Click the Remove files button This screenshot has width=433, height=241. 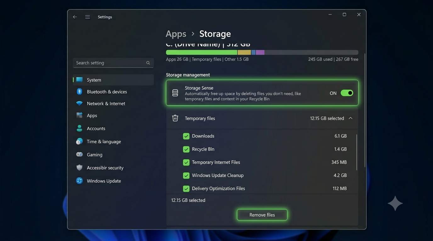pyautogui.click(x=262, y=215)
